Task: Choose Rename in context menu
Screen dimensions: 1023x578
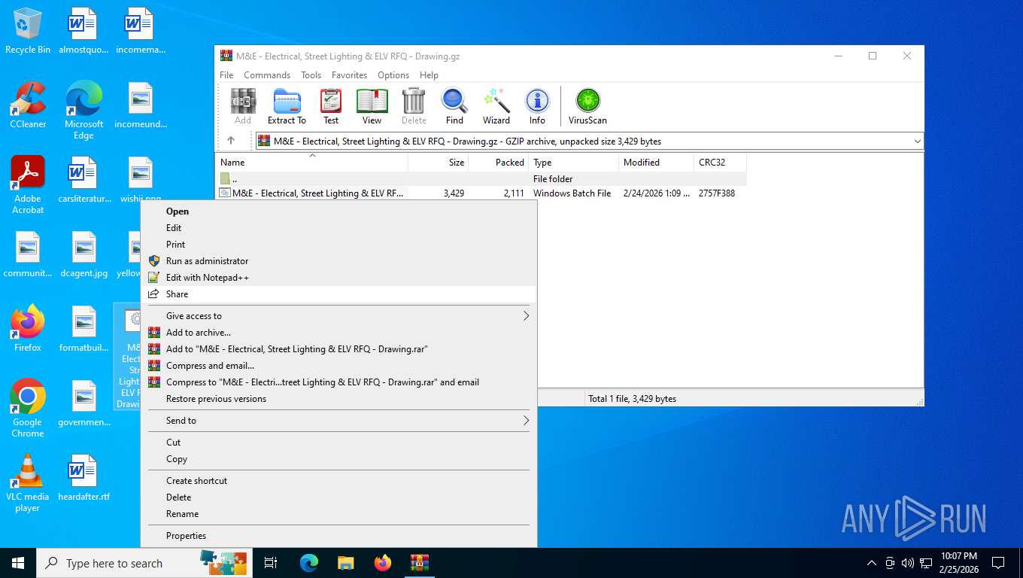Action: (x=338, y=514)
